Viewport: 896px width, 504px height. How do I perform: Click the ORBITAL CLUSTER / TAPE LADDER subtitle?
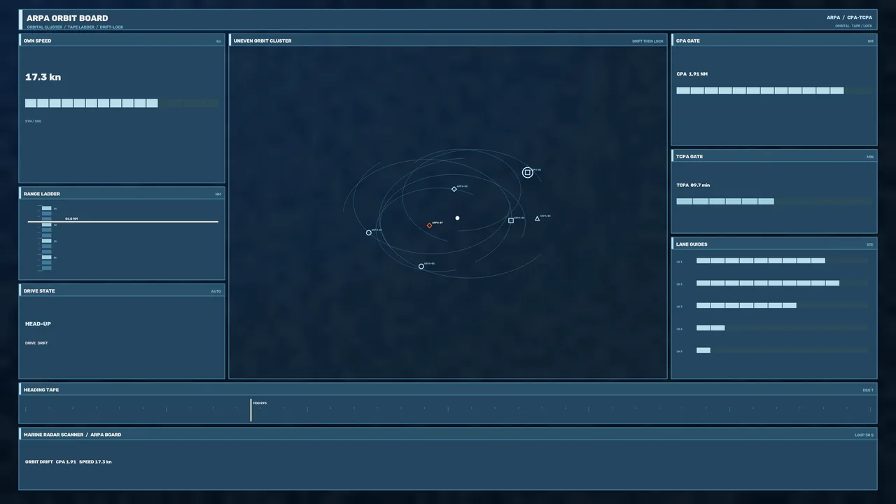coord(75,27)
